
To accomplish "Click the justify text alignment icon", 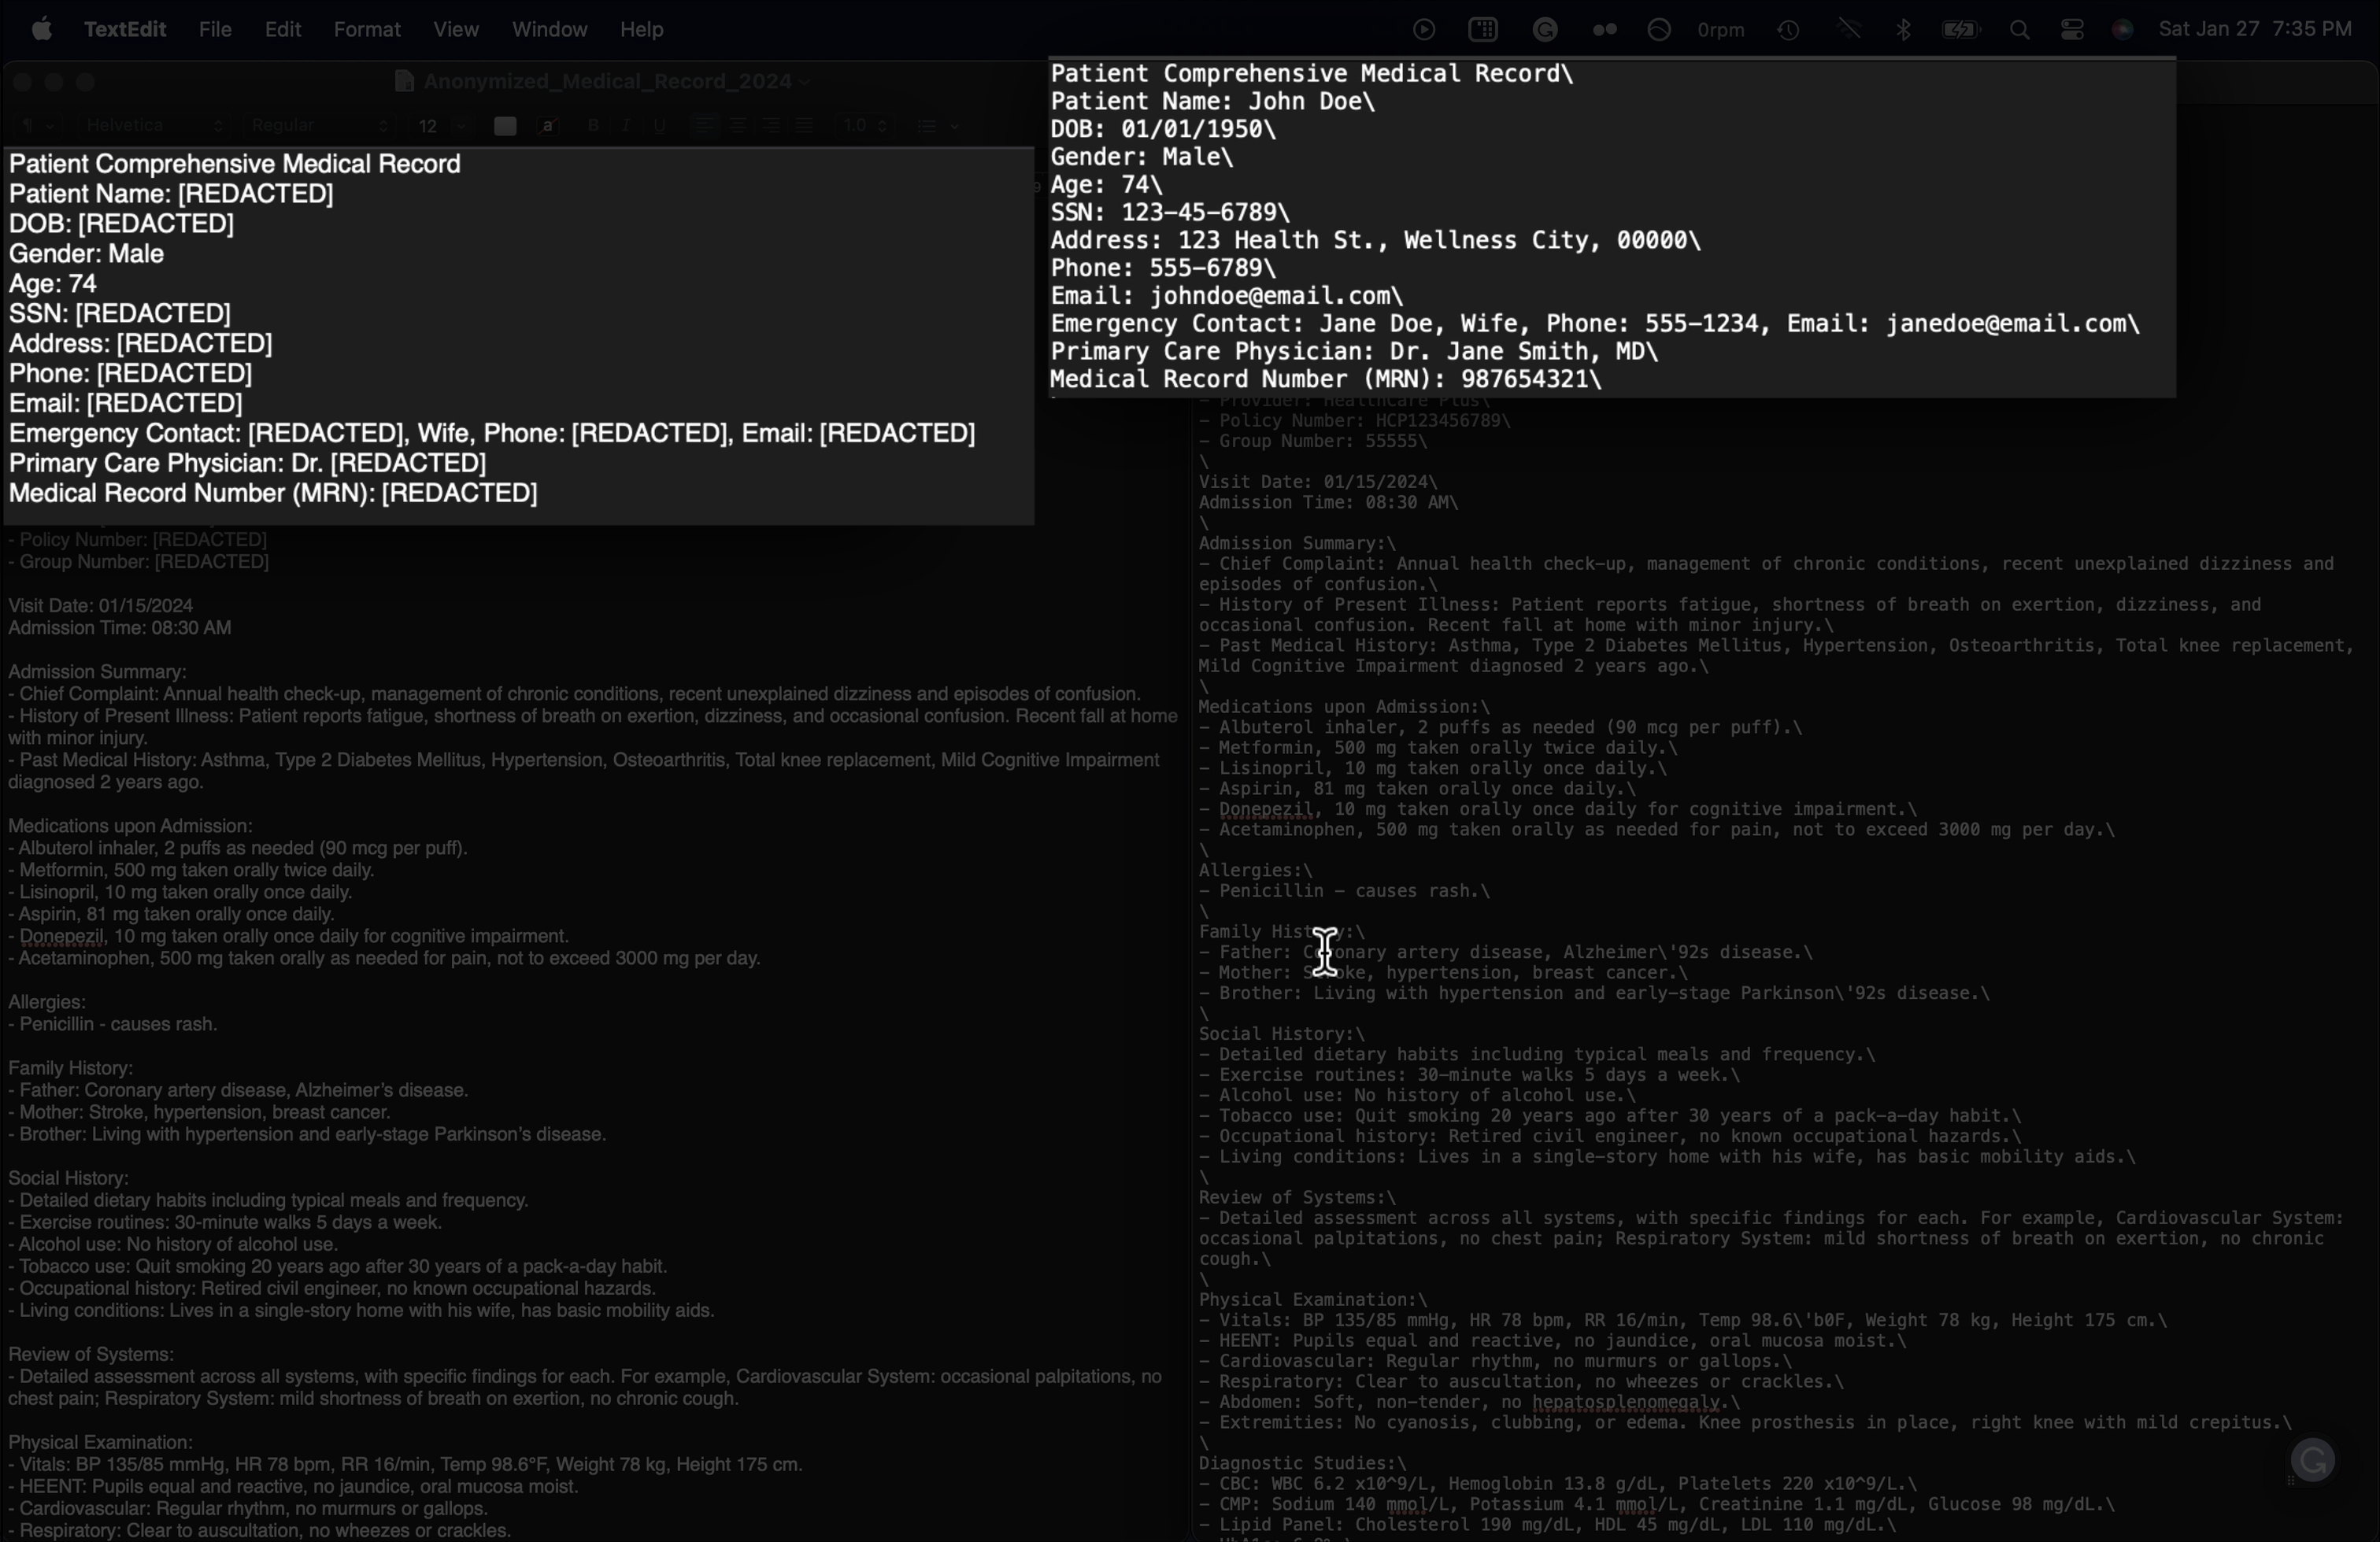I will 805,126.
